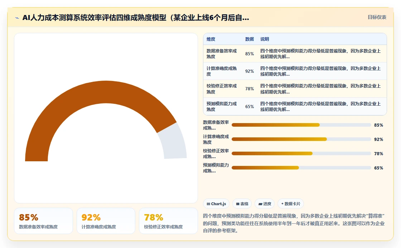
Task: Click the 校验修正效率成熟度 table cell
Action: tap(222, 89)
